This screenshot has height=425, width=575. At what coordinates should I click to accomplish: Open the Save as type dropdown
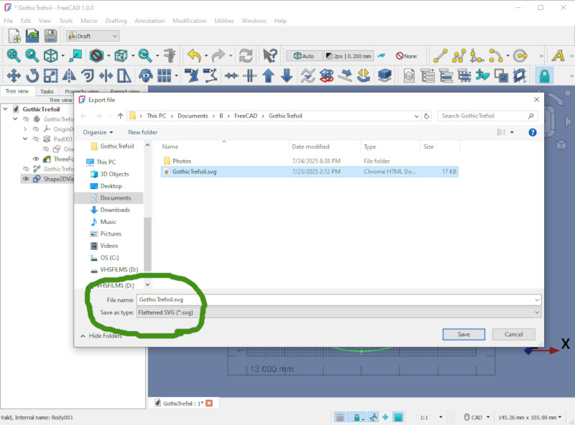point(339,312)
